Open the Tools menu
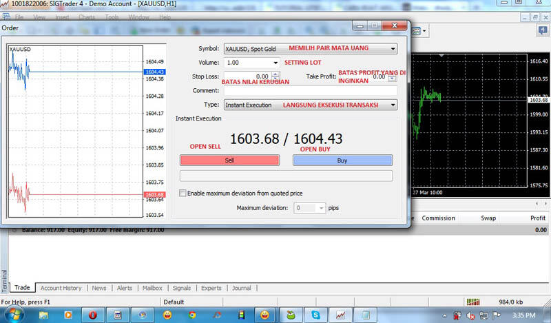551x323 pixels. point(112,17)
